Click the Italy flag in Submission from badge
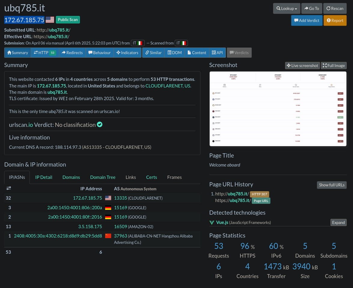353x288 pixels. [x=140, y=43]
